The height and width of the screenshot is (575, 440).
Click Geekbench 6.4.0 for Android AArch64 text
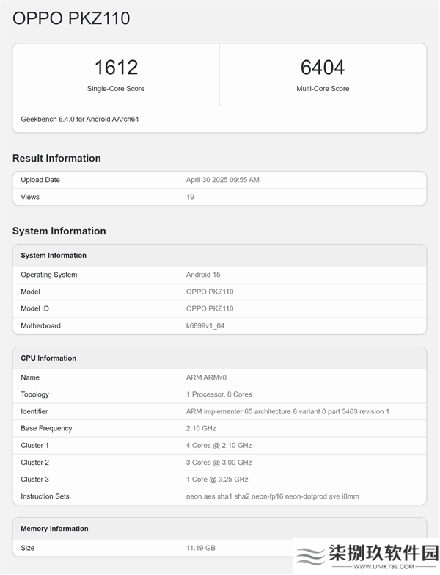point(79,119)
